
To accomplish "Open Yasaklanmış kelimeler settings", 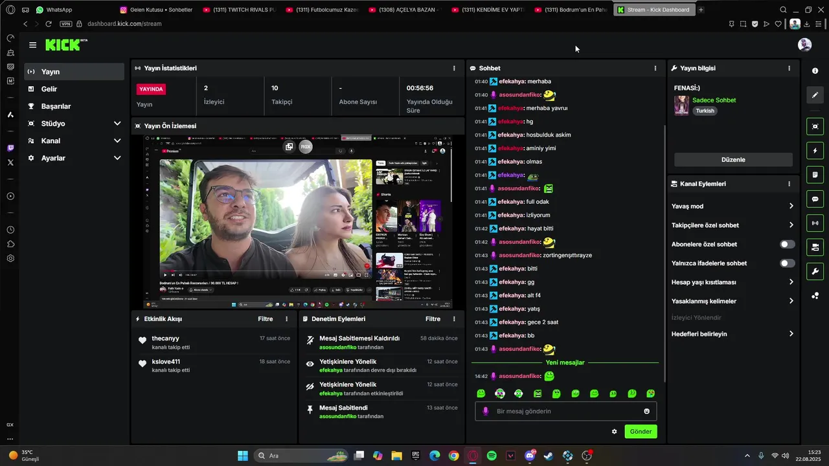I will click(x=732, y=301).
